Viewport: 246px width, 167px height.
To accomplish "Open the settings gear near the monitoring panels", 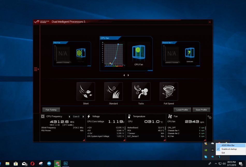I will [209, 118].
